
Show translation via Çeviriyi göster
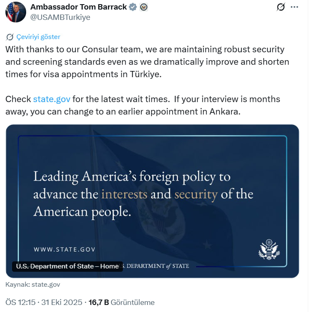point(38,37)
